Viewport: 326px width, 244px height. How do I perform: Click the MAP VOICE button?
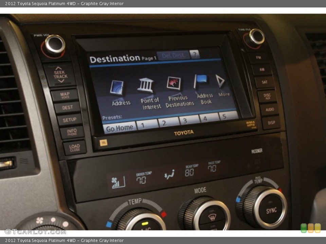coord(65,95)
